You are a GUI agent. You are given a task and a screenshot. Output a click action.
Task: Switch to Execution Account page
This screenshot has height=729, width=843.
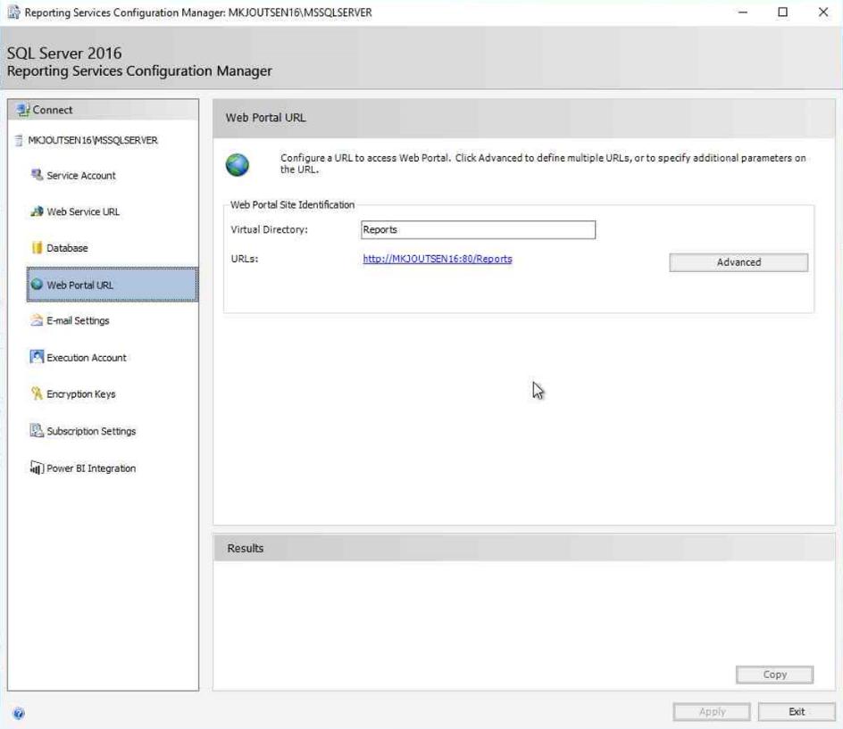tap(87, 358)
